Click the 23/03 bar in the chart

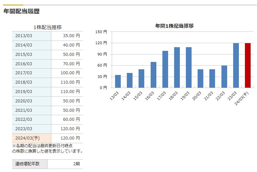236,65
